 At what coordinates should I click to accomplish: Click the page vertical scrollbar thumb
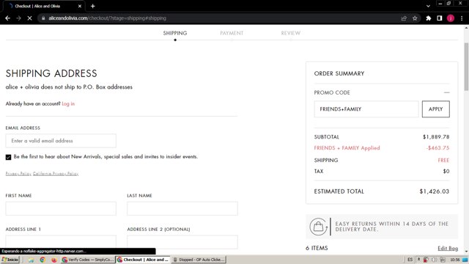point(466,67)
